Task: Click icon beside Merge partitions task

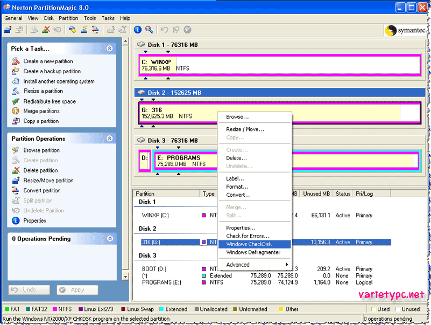Action: (x=16, y=110)
